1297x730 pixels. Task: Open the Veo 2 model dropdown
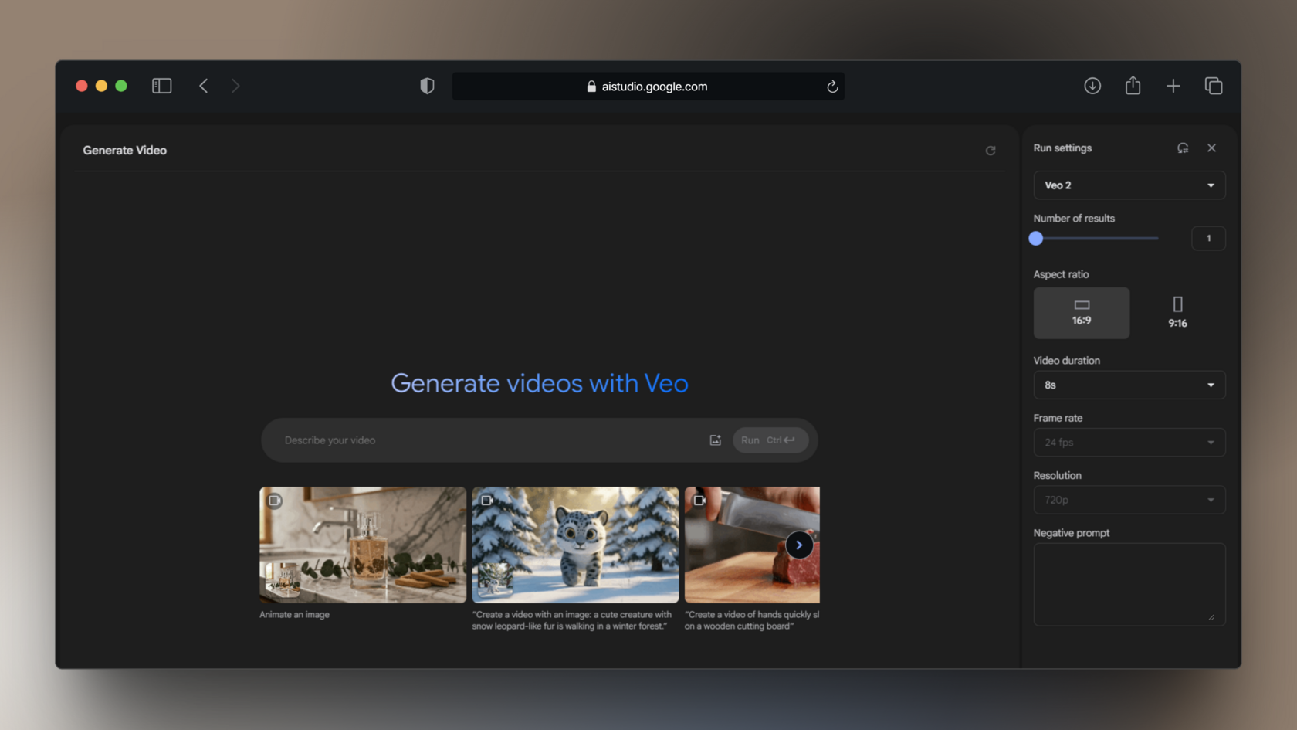(x=1129, y=185)
